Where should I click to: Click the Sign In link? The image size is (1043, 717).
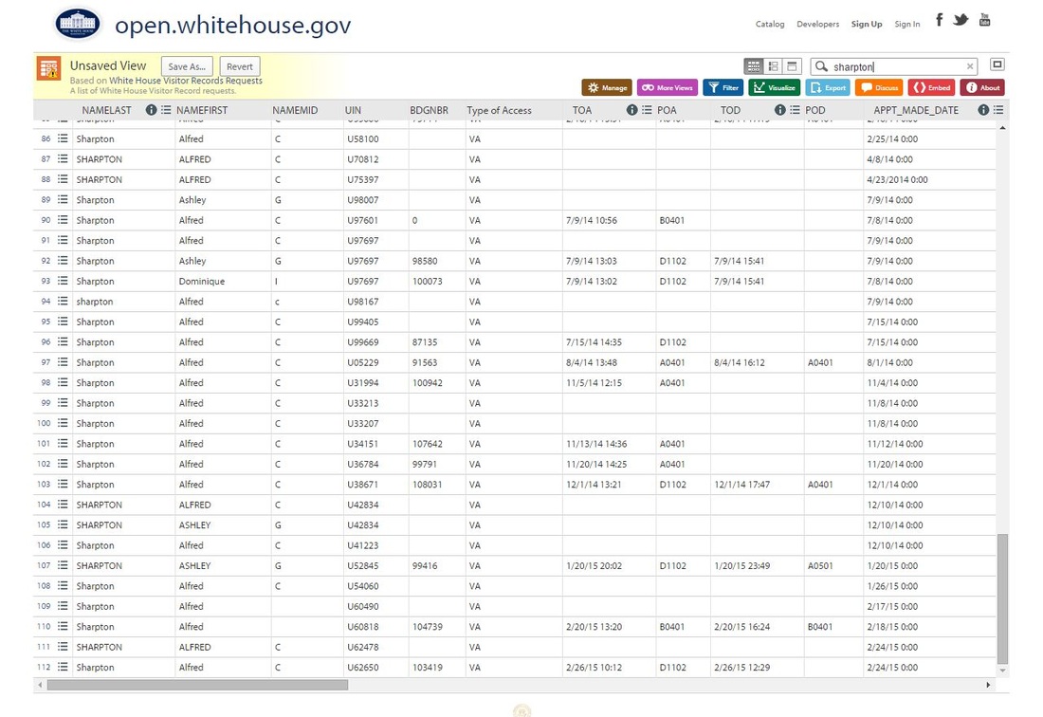point(907,24)
